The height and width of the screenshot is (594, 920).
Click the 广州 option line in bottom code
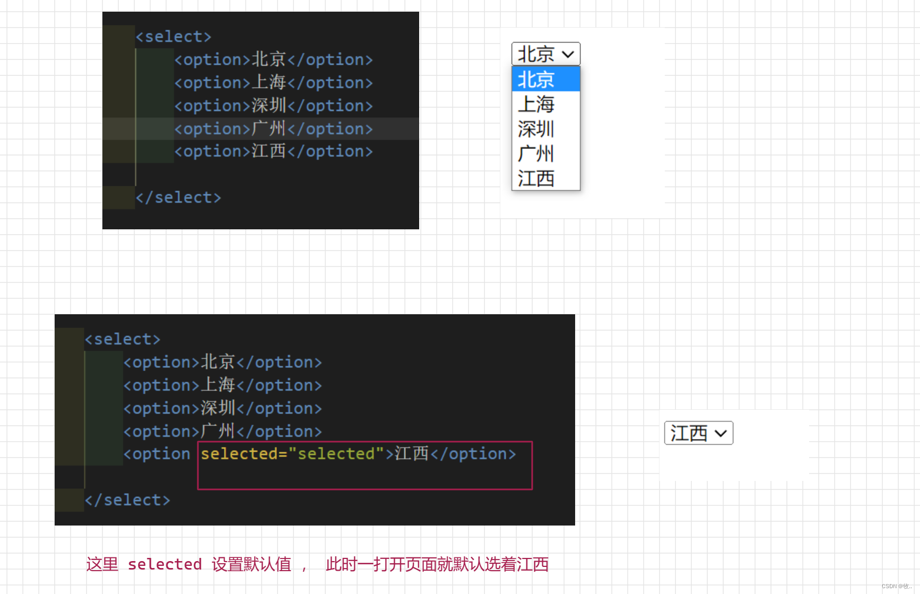(223, 431)
